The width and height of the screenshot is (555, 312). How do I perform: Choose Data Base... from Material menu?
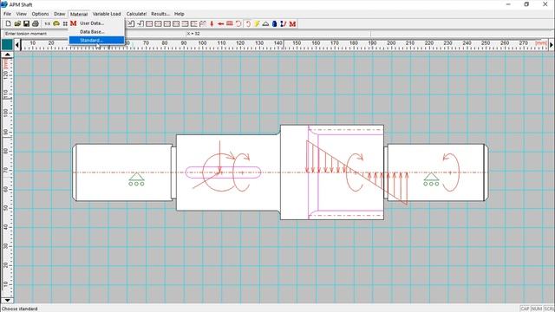96,32
